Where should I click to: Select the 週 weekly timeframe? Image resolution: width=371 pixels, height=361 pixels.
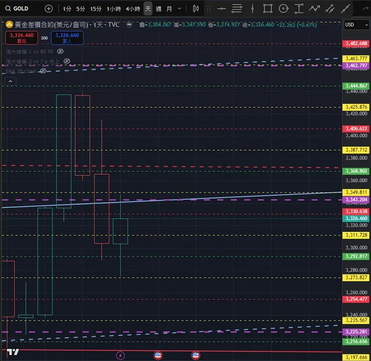[158, 9]
